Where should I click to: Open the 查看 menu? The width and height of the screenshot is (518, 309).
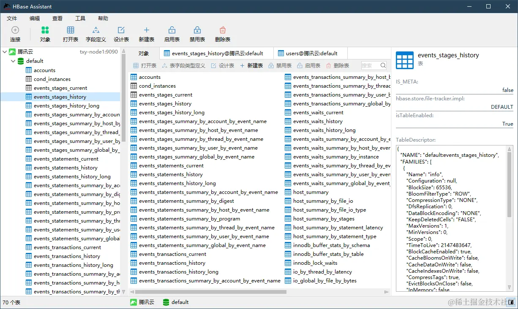[57, 19]
